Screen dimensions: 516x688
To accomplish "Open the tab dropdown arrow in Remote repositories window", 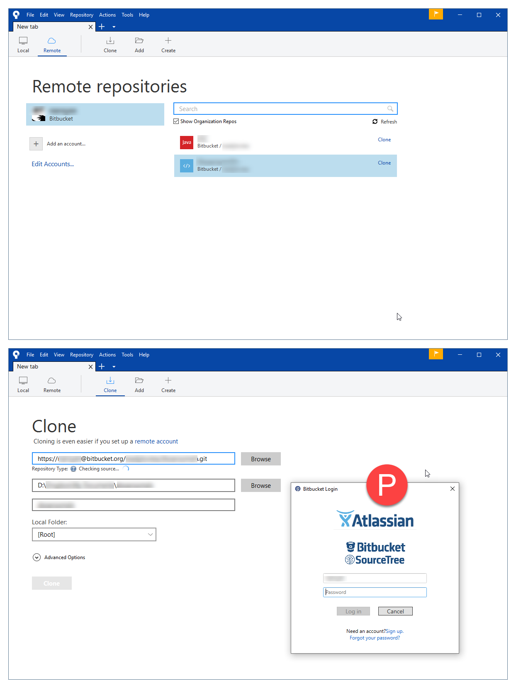I will pos(114,27).
